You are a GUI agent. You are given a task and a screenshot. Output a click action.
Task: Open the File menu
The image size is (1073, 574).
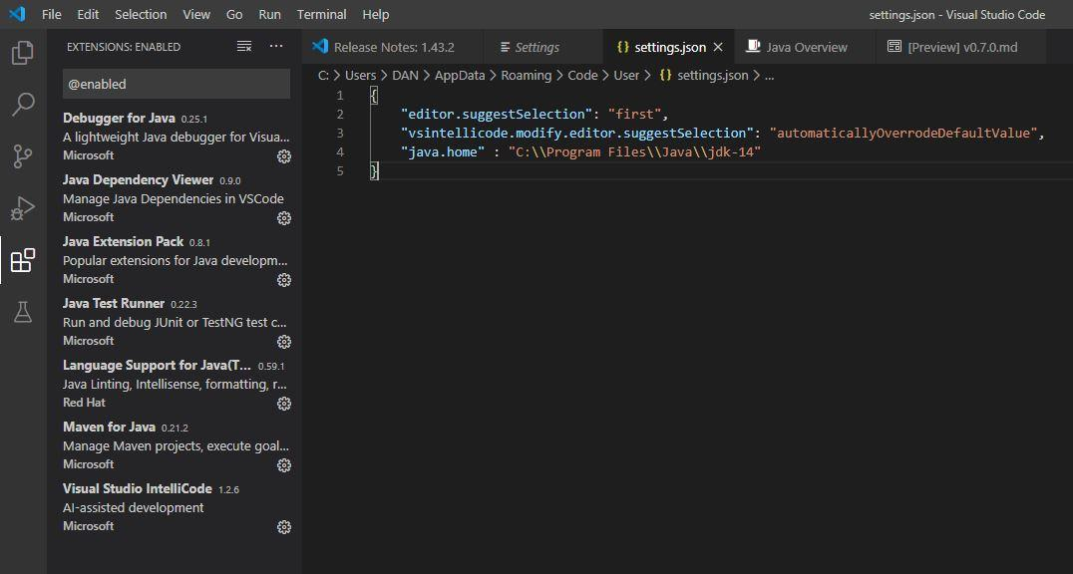click(51, 14)
